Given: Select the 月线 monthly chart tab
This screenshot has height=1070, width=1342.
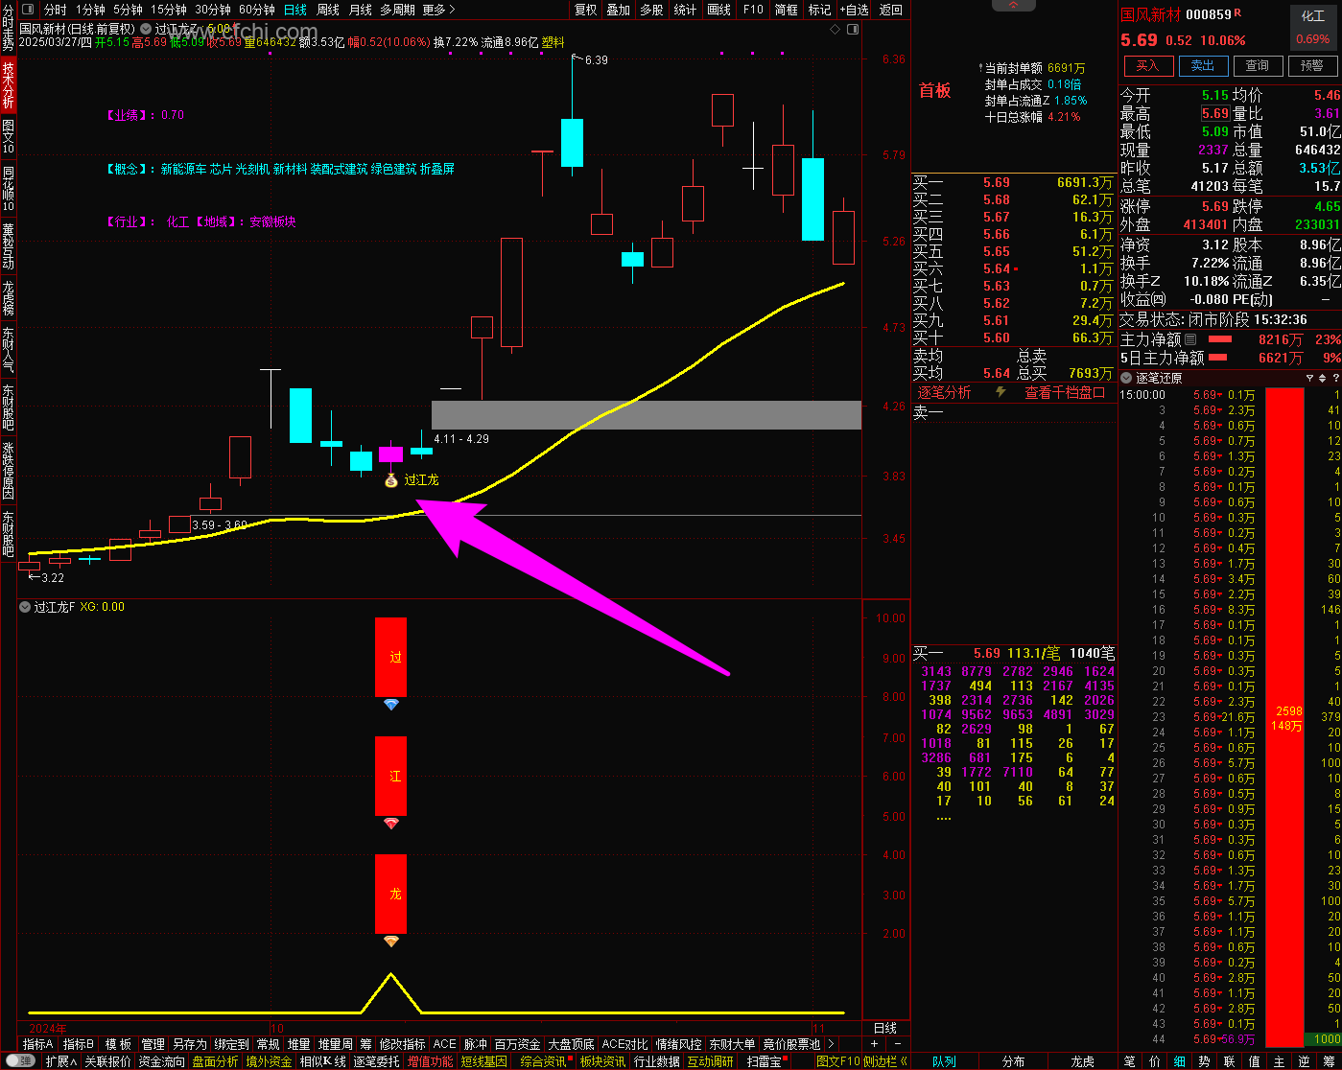Looking at the screenshot, I should [x=361, y=10].
